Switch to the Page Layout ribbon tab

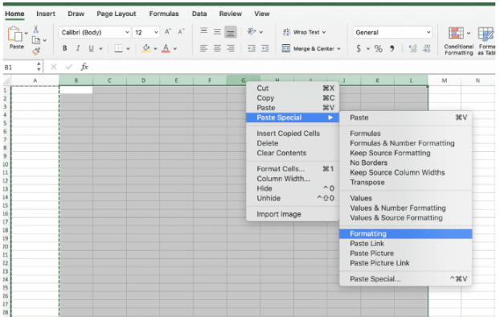(117, 14)
